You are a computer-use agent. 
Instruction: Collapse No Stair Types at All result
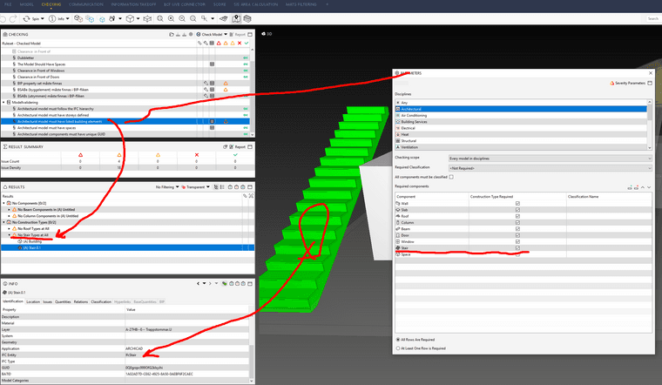pyautogui.click(x=10, y=235)
